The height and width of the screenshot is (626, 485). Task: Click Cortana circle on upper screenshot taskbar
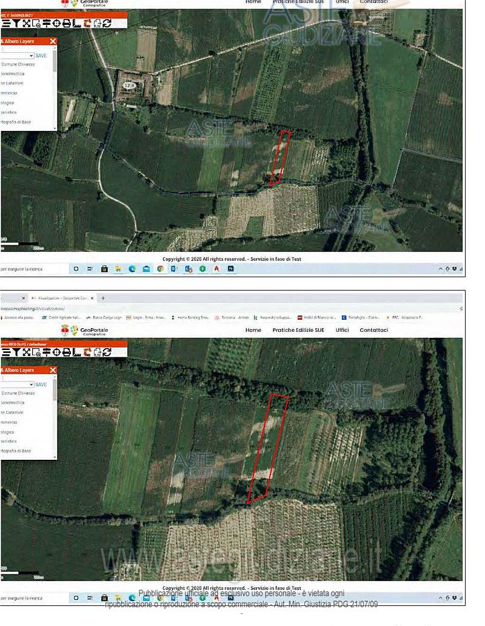click(76, 269)
